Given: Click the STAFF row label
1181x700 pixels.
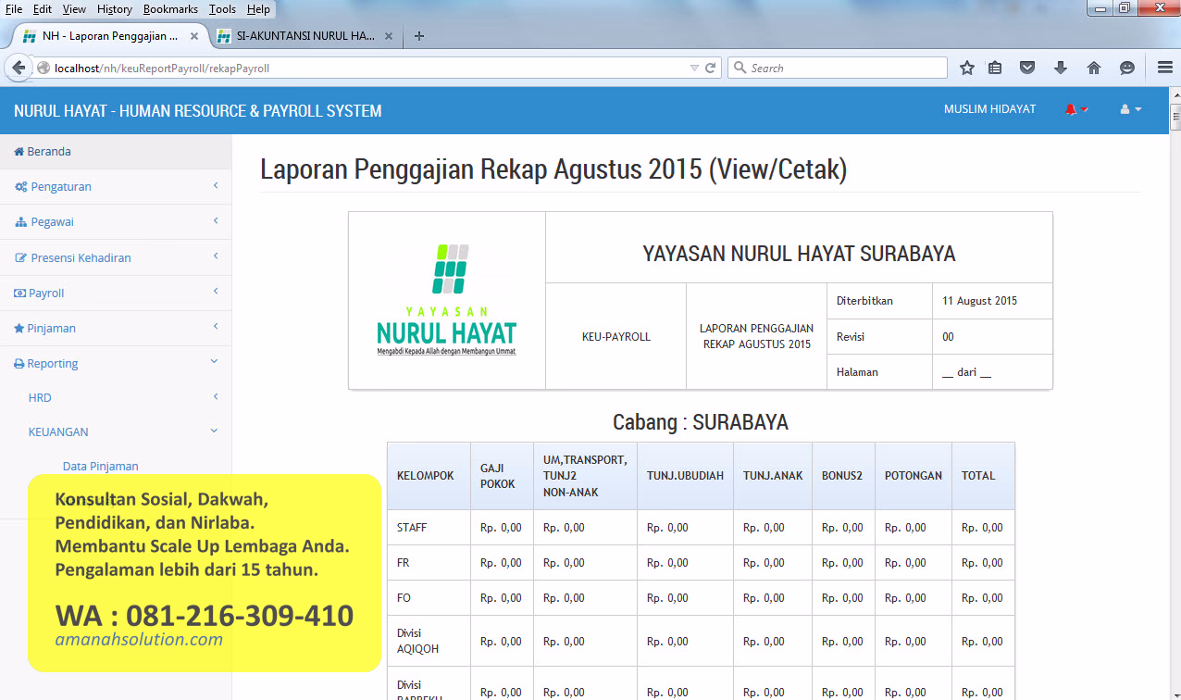Looking at the screenshot, I should coord(412,528).
